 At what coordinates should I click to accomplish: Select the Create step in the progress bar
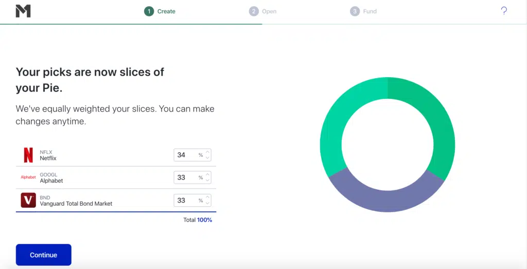(x=160, y=11)
